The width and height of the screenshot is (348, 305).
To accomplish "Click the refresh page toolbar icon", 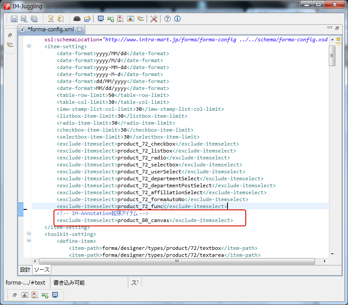I will (60, 19).
